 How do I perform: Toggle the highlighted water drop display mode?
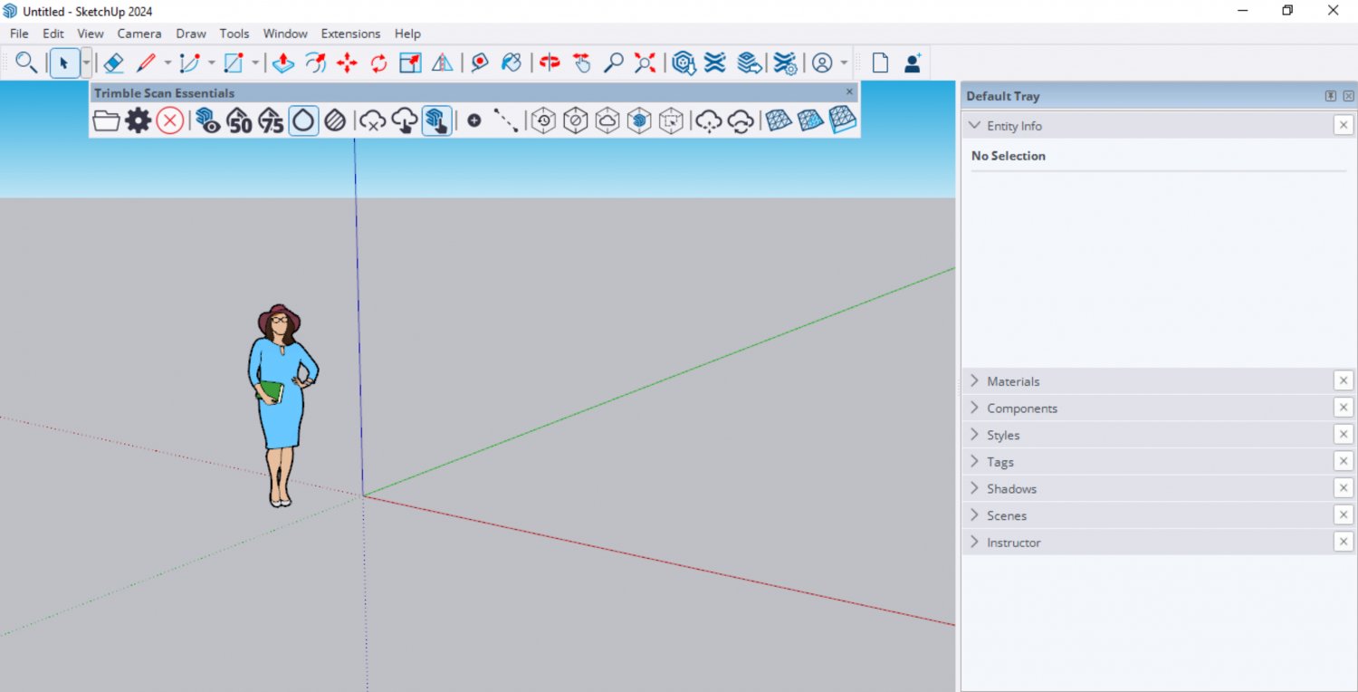[x=303, y=120]
